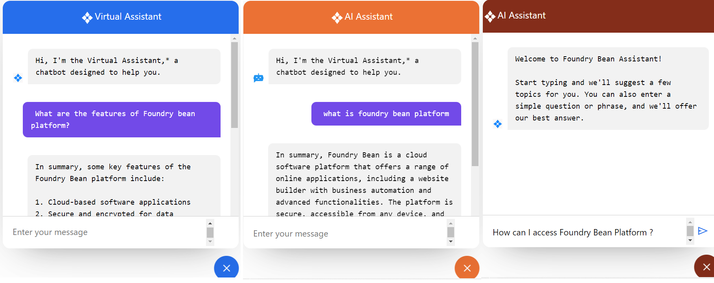Click the diamond logo in brown AI Assistant header

490,17
